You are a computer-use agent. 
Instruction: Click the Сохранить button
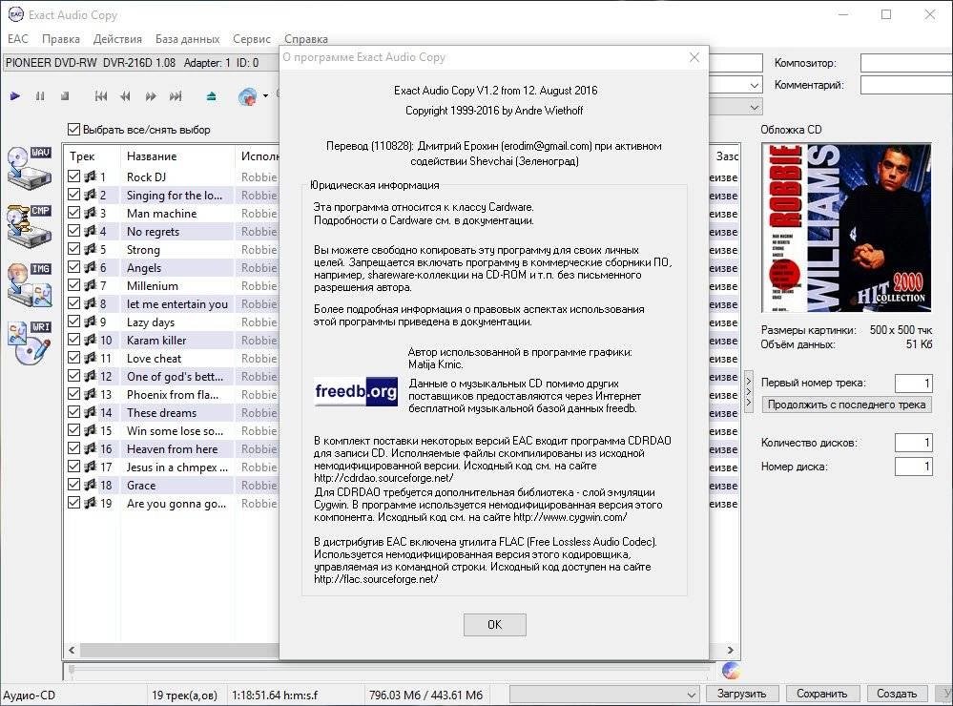(821, 694)
